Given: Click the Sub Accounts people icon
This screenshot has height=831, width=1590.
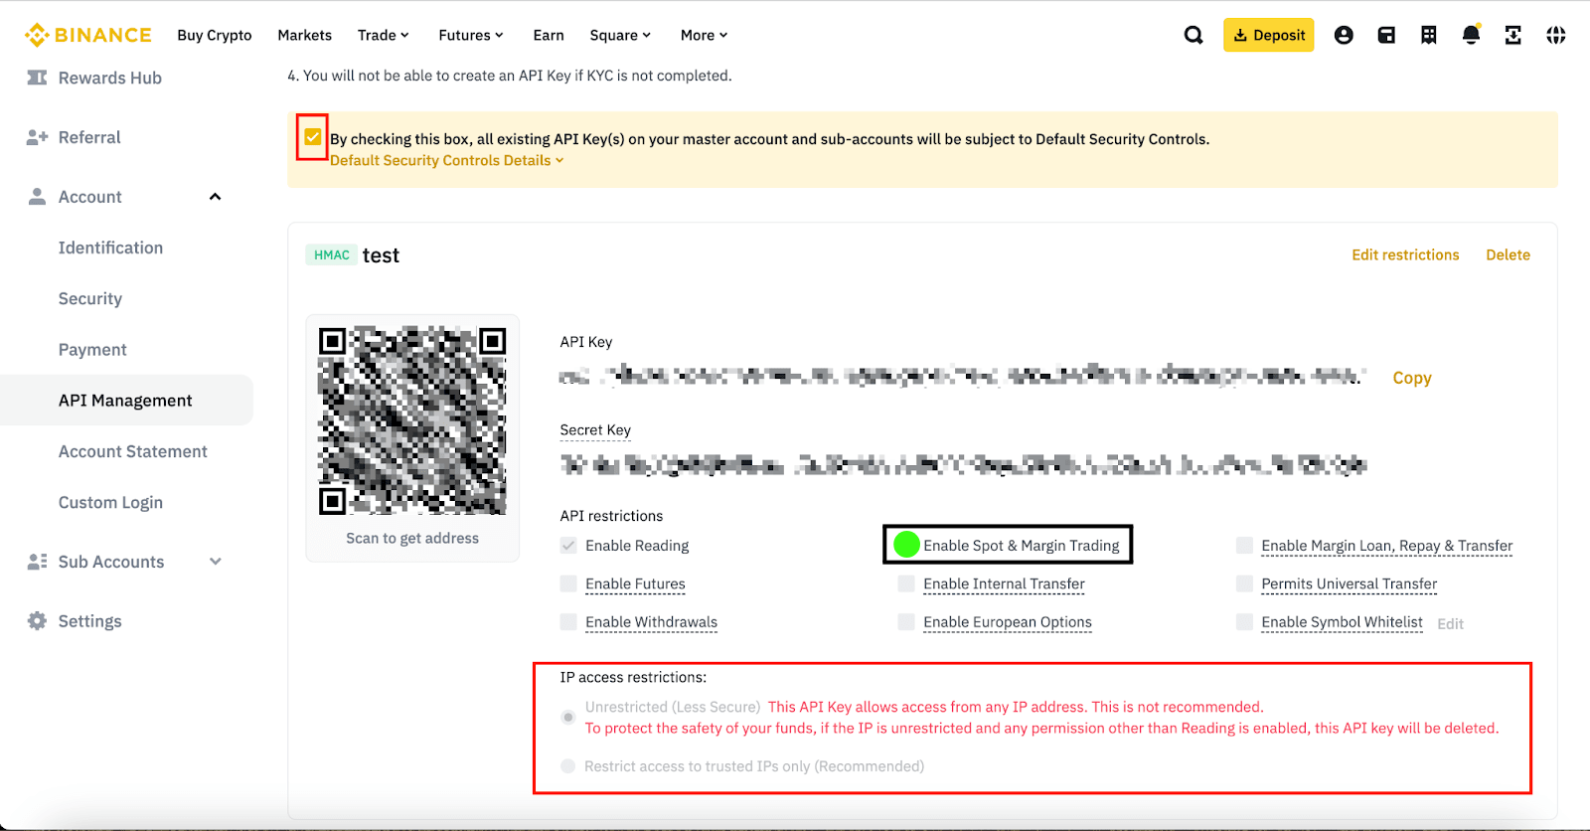Looking at the screenshot, I should click(x=37, y=562).
